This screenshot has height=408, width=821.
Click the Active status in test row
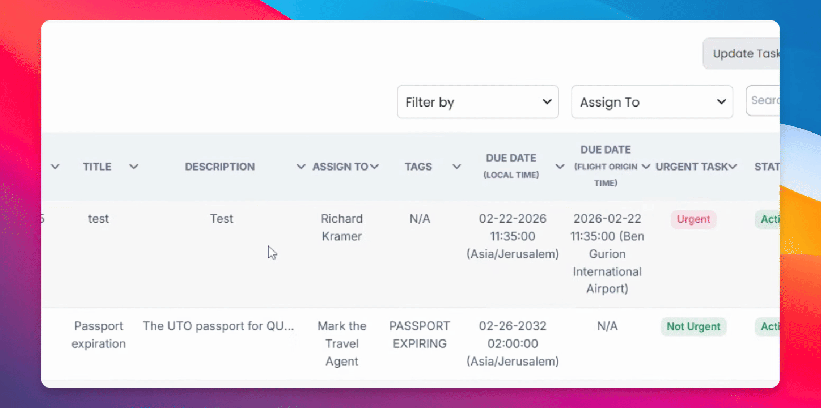[767, 219]
